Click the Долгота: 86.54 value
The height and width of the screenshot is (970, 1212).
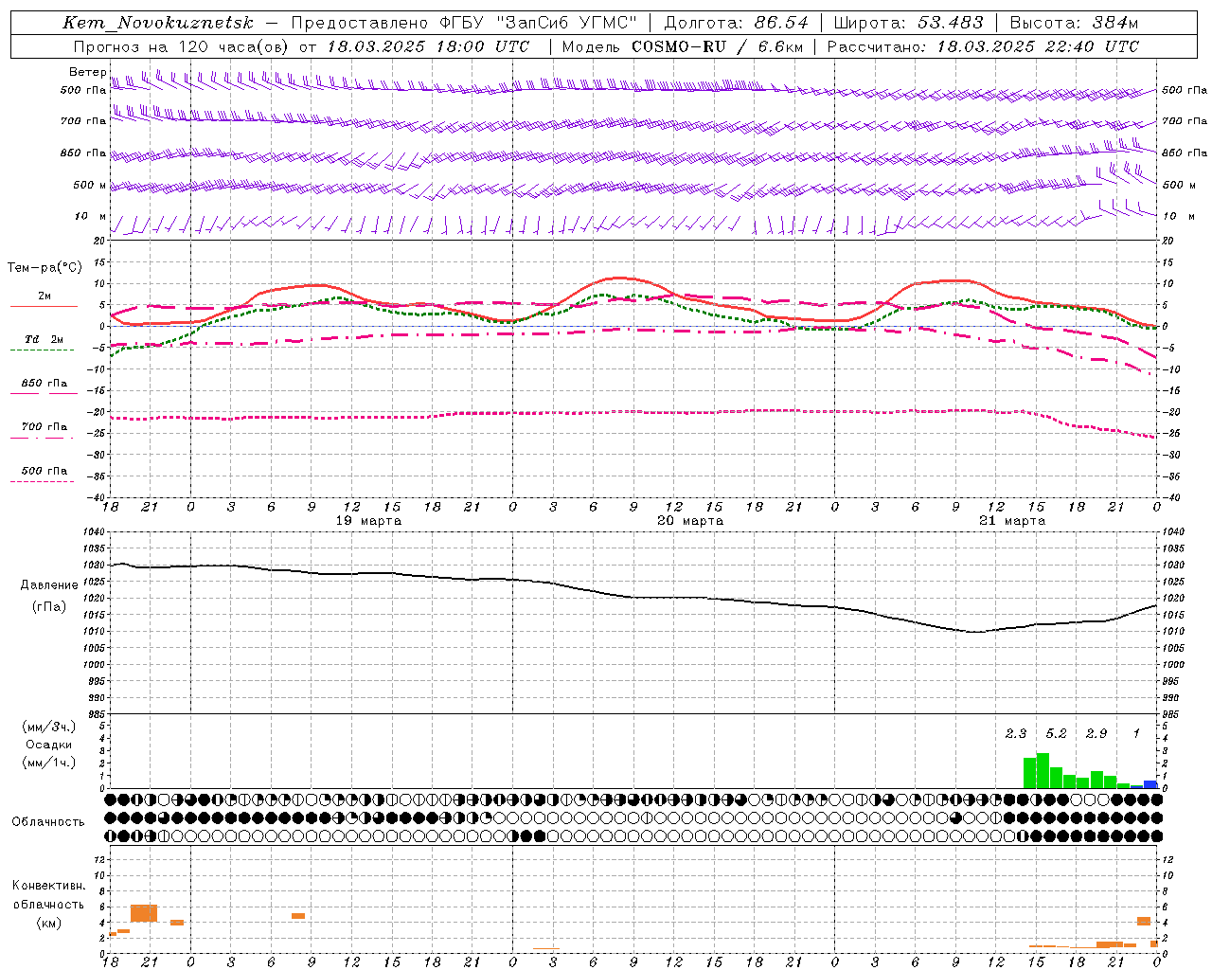[736, 23]
